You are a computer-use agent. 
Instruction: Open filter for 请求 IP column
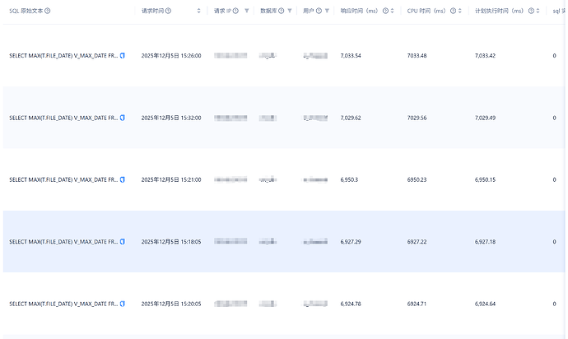coord(247,11)
